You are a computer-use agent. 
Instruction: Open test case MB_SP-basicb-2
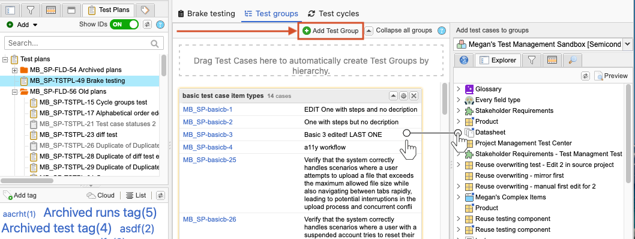[x=208, y=122]
